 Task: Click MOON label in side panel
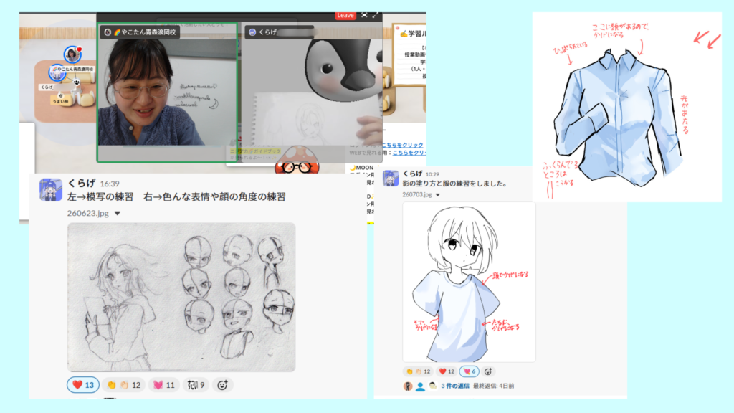coord(361,168)
